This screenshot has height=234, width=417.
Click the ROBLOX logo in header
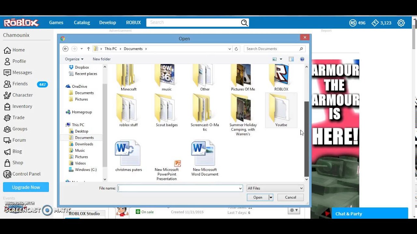[21, 22]
